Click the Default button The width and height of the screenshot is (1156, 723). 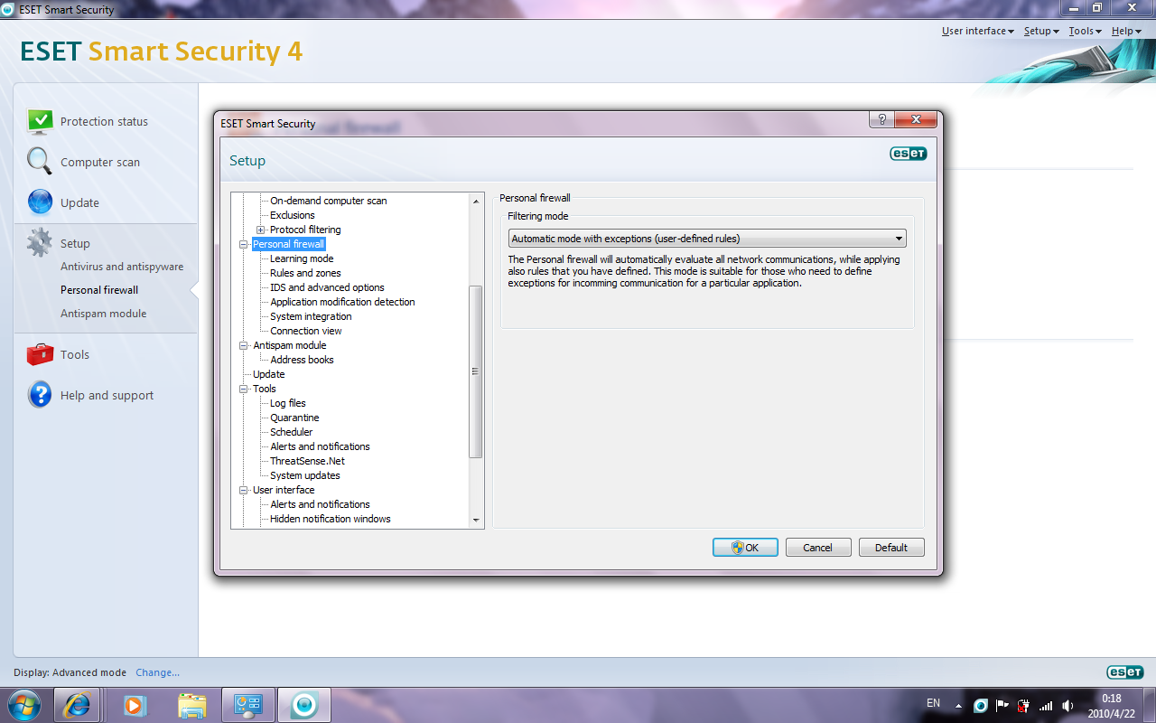pos(891,548)
